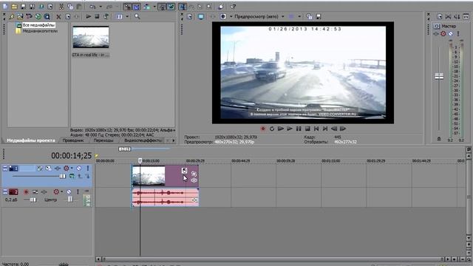Toggle Automatic Crossfades button in toolbar

[136, 7]
